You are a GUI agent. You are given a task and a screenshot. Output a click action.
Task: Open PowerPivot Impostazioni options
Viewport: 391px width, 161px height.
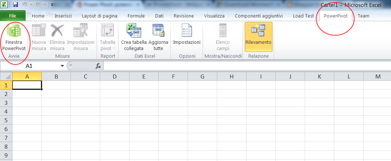tap(187, 37)
